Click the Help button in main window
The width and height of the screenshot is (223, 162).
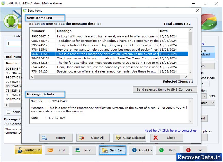tap(168, 150)
